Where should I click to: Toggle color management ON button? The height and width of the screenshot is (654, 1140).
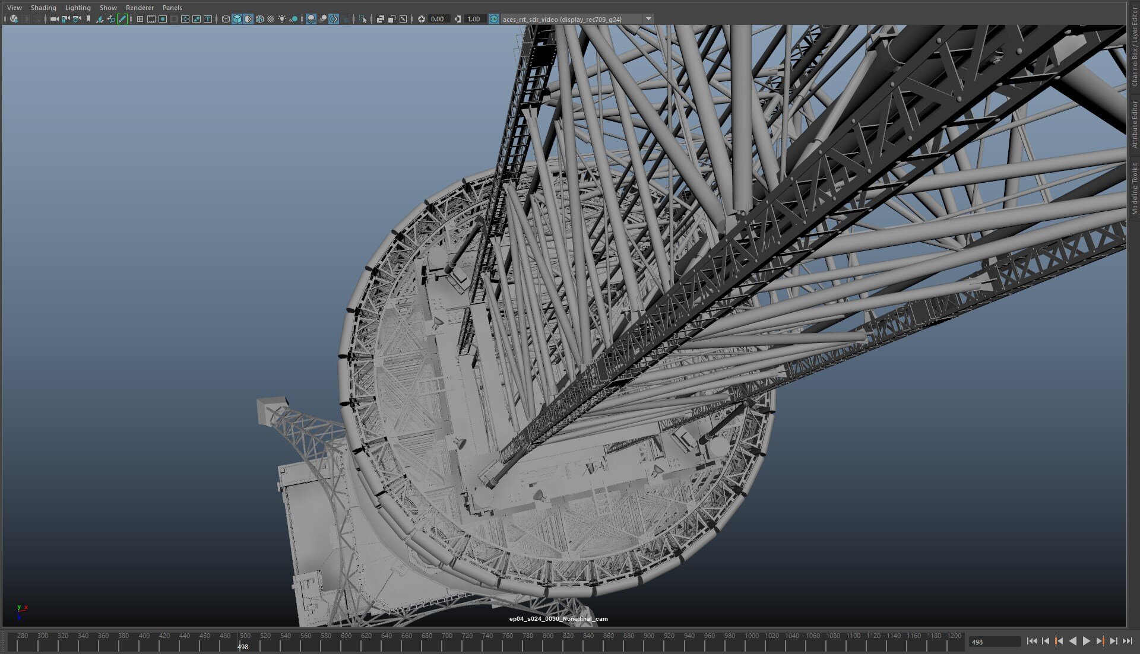pyautogui.click(x=493, y=19)
